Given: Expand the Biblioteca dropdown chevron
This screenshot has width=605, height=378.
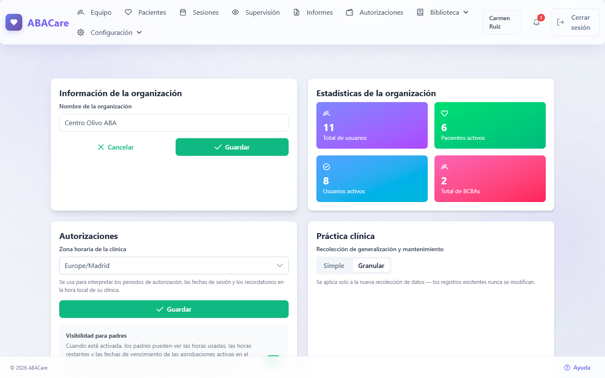Looking at the screenshot, I should pos(466,12).
